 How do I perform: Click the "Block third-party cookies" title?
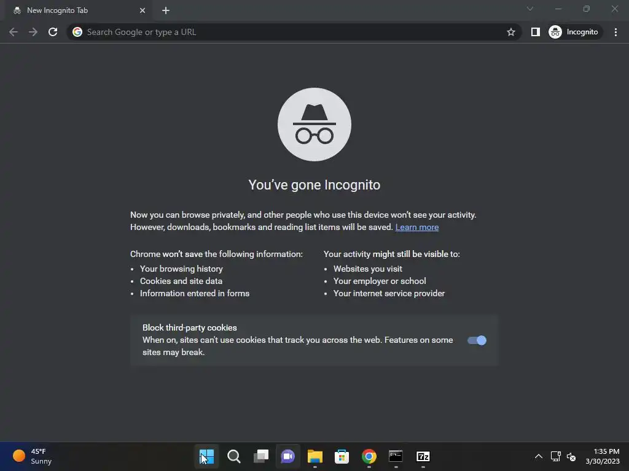point(190,327)
